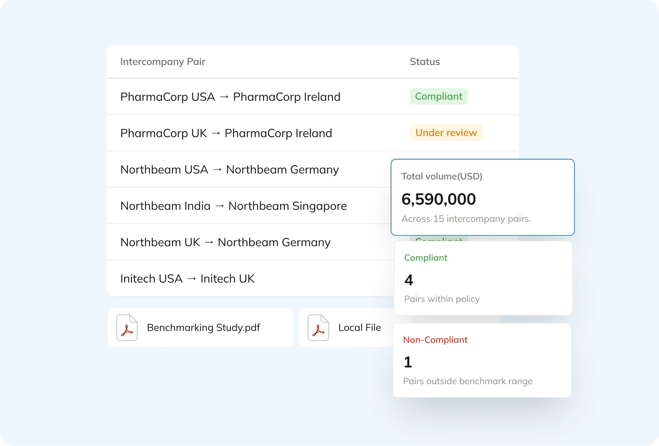659x446 pixels.
Task: Click Pairs outside benchmark range text
Action: pyautogui.click(x=468, y=381)
